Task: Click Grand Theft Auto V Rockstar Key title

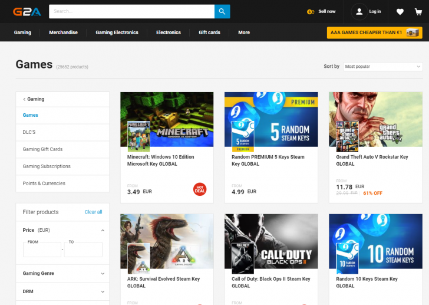Action: 372,160
